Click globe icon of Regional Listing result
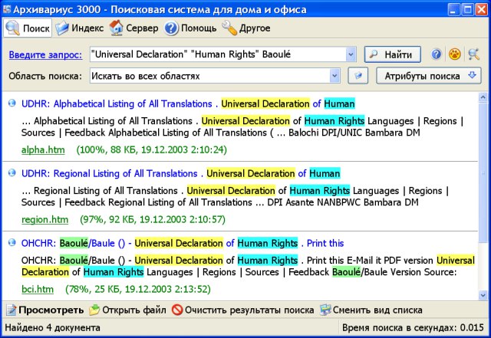 12,172
